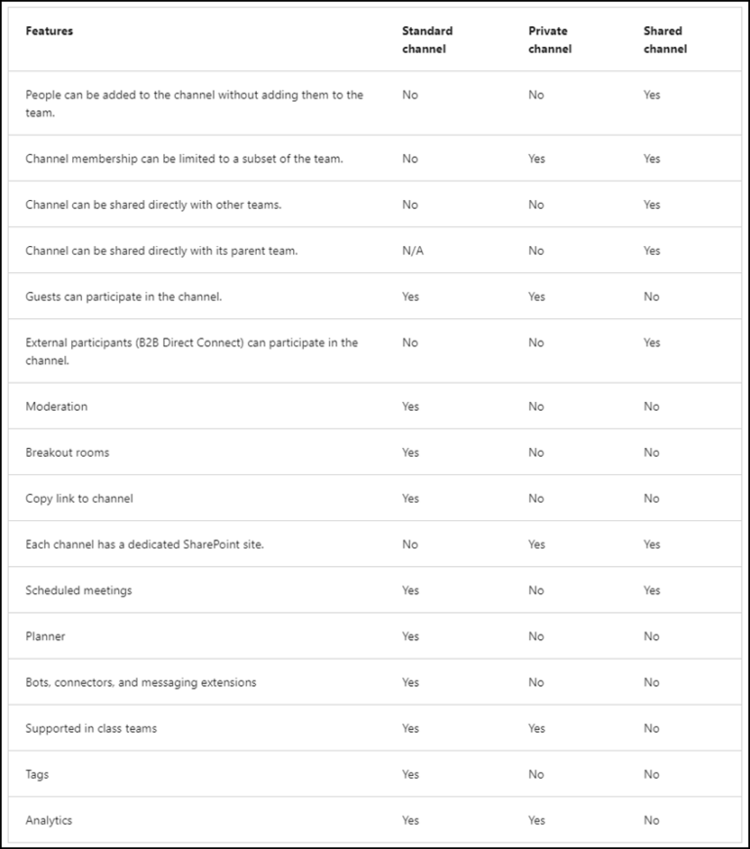Click Supported in class teams text
Image resolution: width=750 pixels, height=849 pixels.
click(x=91, y=729)
